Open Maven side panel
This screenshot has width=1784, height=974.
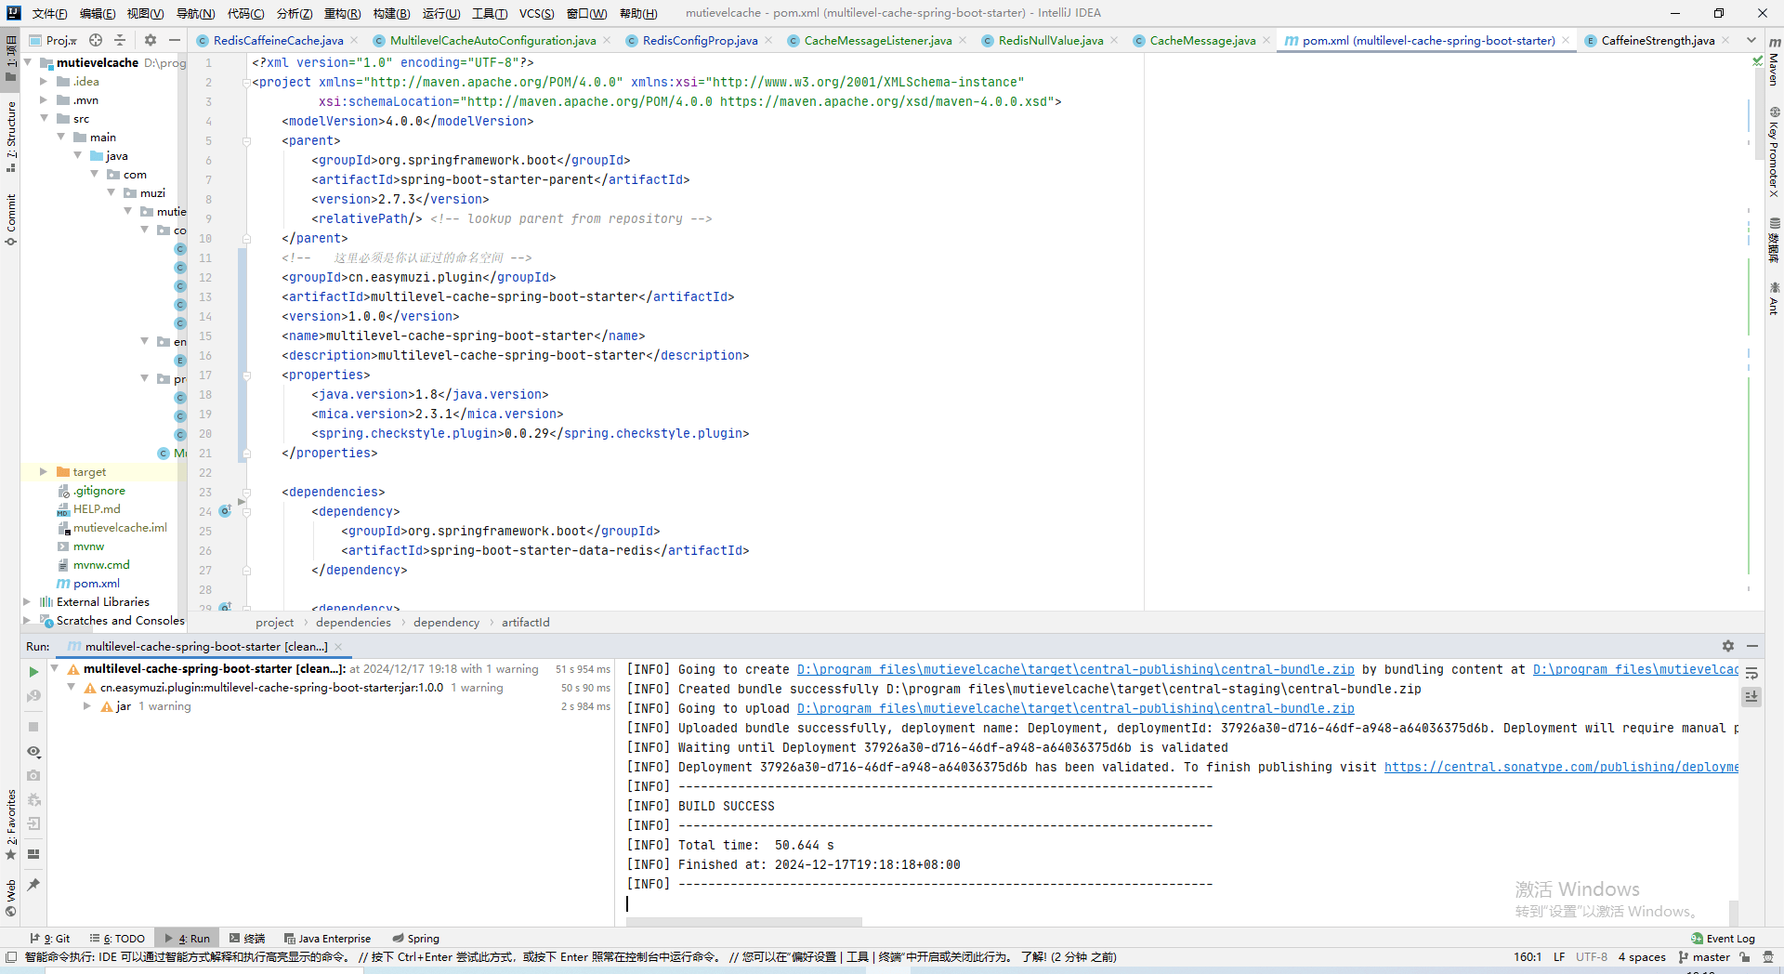click(x=1774, y=63)
